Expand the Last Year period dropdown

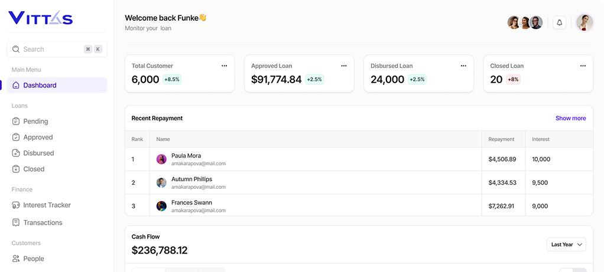566,244
